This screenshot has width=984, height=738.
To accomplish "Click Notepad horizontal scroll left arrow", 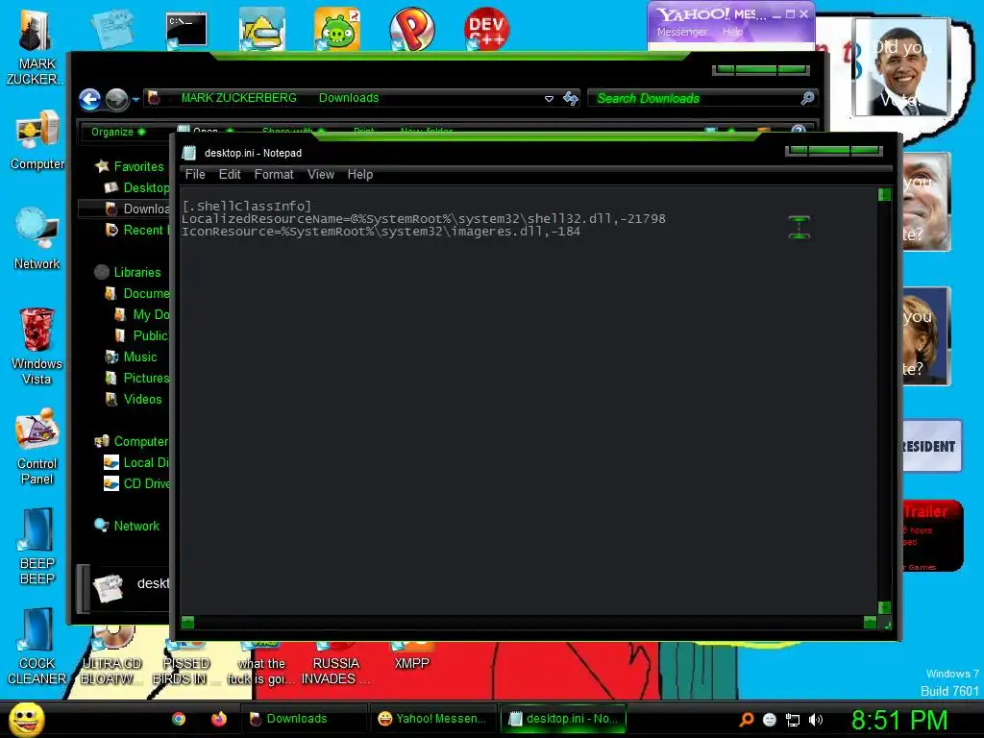I will point(187,623).
